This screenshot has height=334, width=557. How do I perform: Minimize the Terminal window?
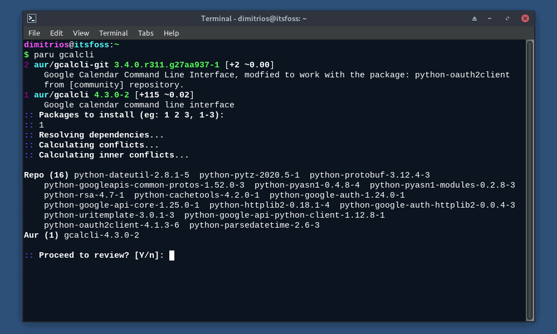coord(490,18)
